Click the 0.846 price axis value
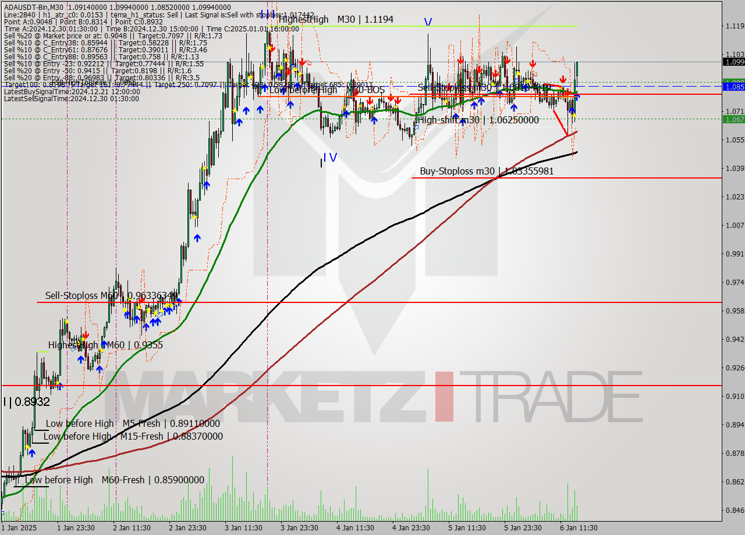This screenshot has height=535, width=745. (735, 510)
